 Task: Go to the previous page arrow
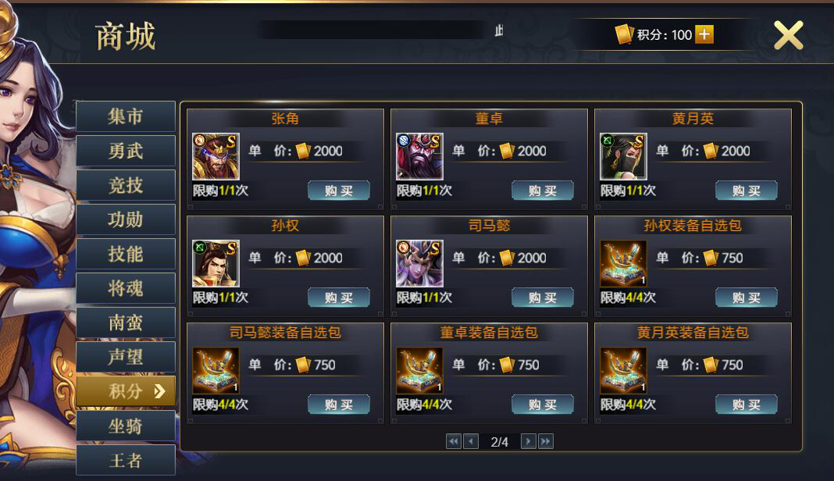point(471,441)
